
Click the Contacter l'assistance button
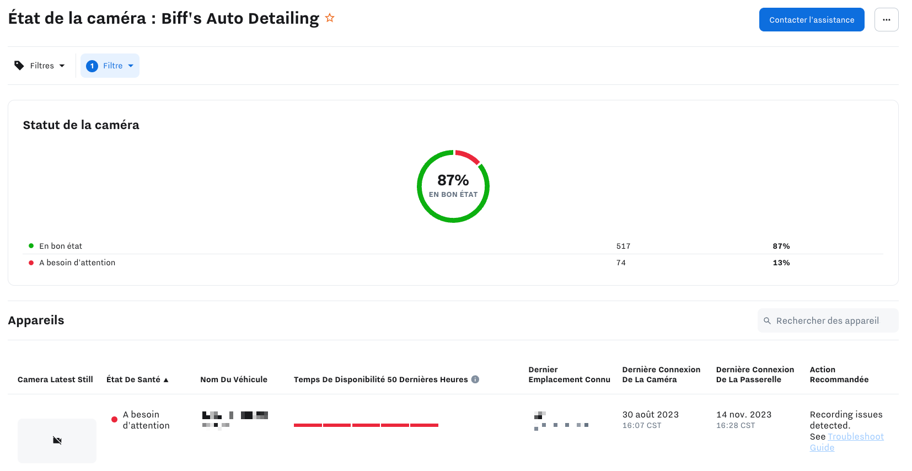coord(811,20)
